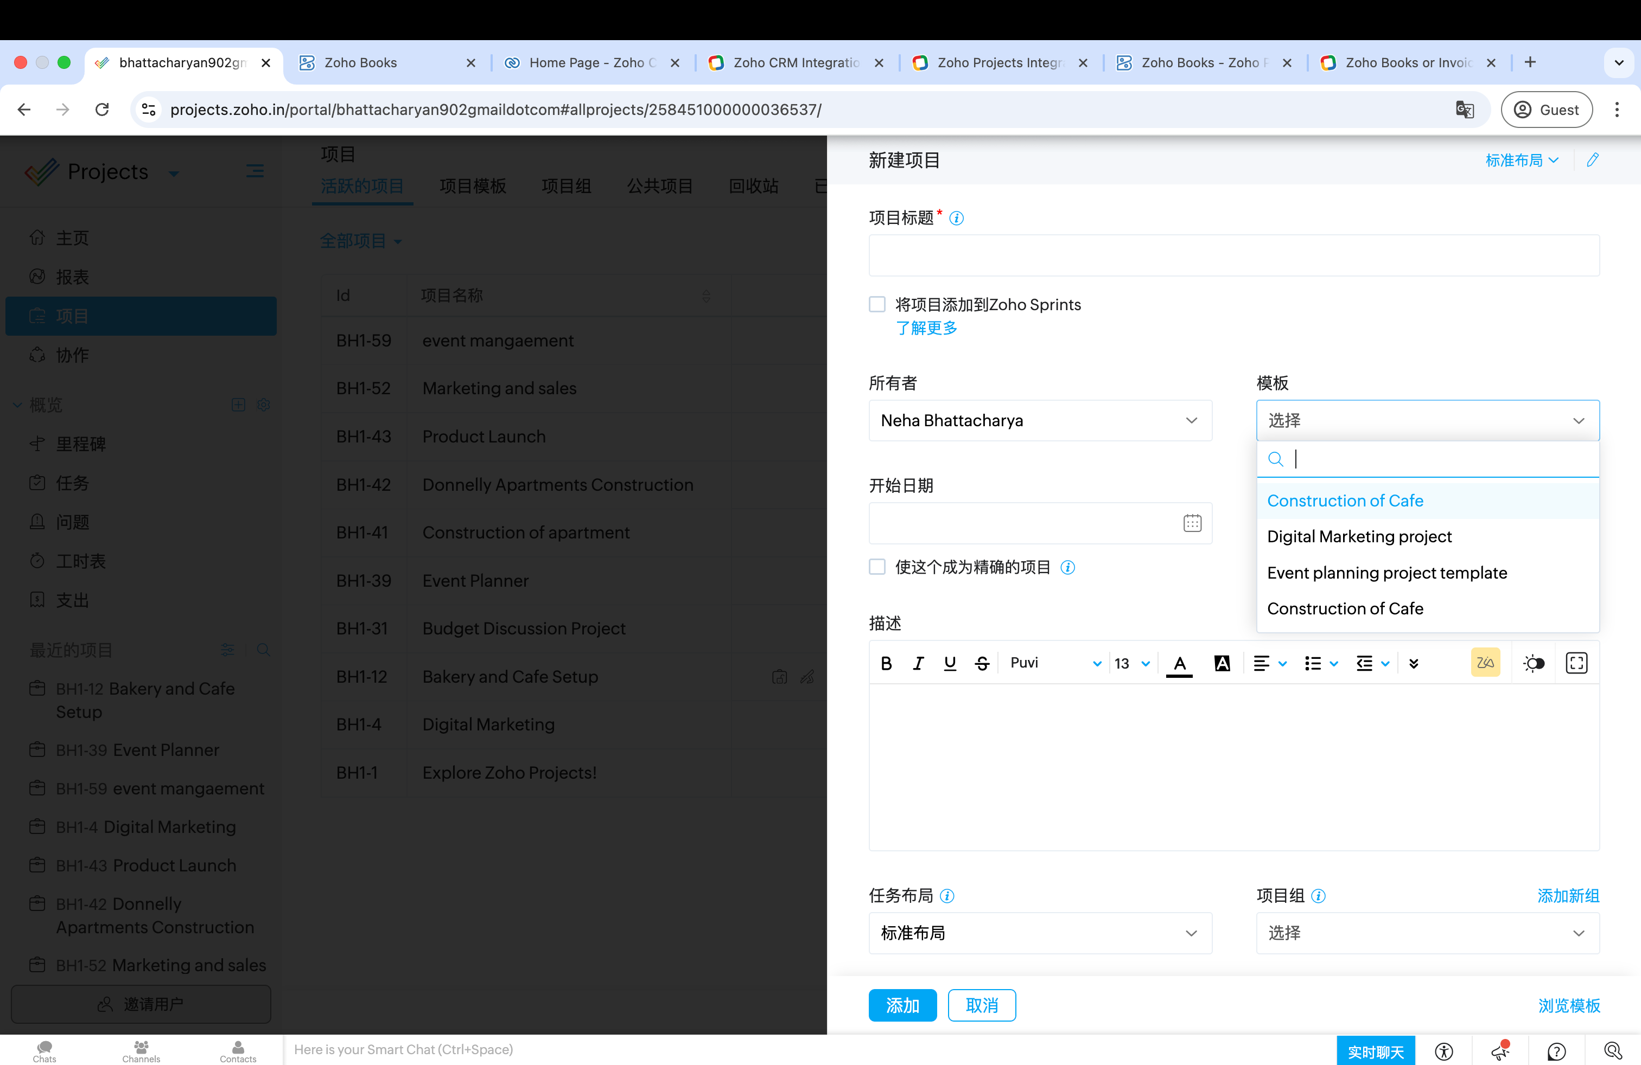Toggle editor dark mode switch
The image size is (1641, 1065).
click(x=1534, y=663)
